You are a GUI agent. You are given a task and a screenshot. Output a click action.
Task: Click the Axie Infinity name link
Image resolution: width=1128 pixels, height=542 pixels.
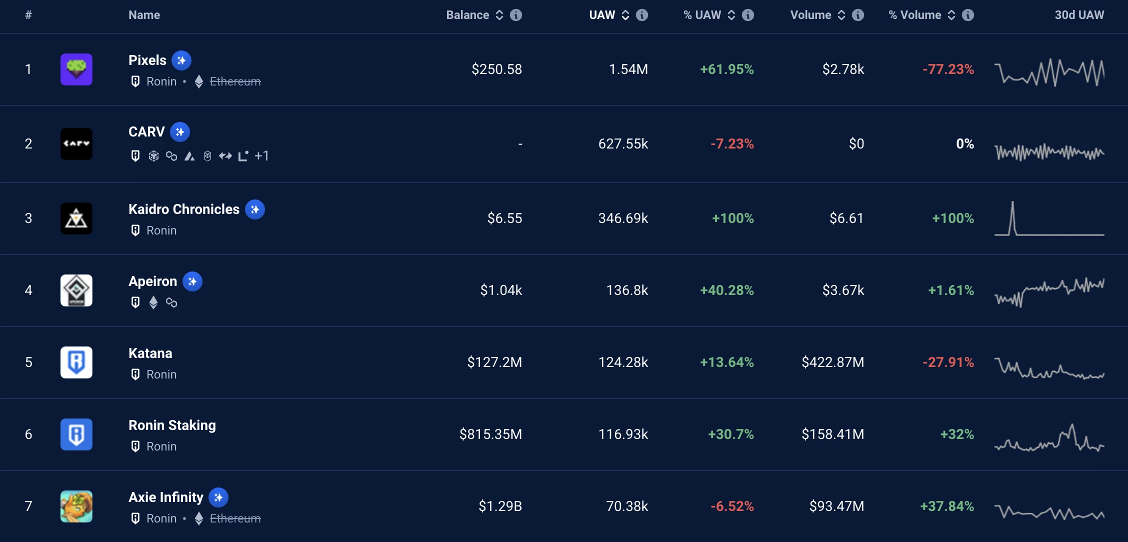[x=165, y=497]
